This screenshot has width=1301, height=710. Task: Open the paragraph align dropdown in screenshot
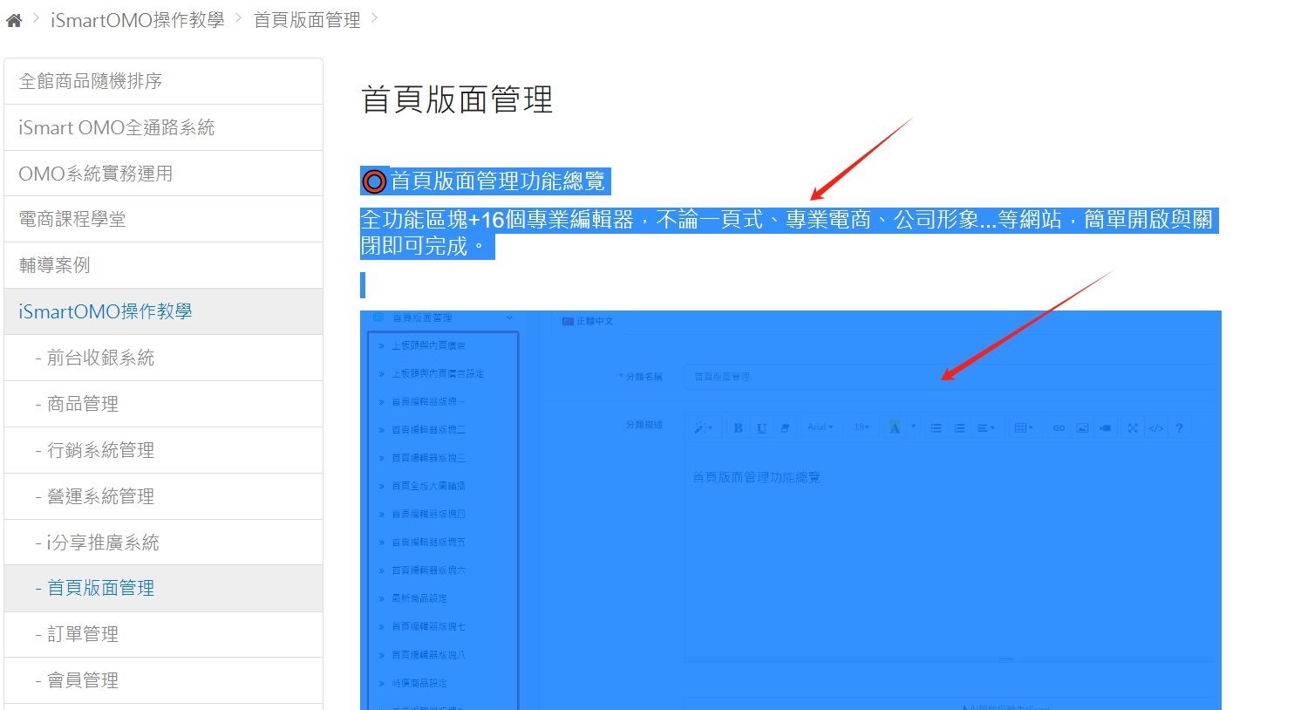tap(986, 428)
